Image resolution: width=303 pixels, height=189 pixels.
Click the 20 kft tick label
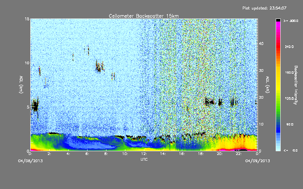click(x=261, y=98)
